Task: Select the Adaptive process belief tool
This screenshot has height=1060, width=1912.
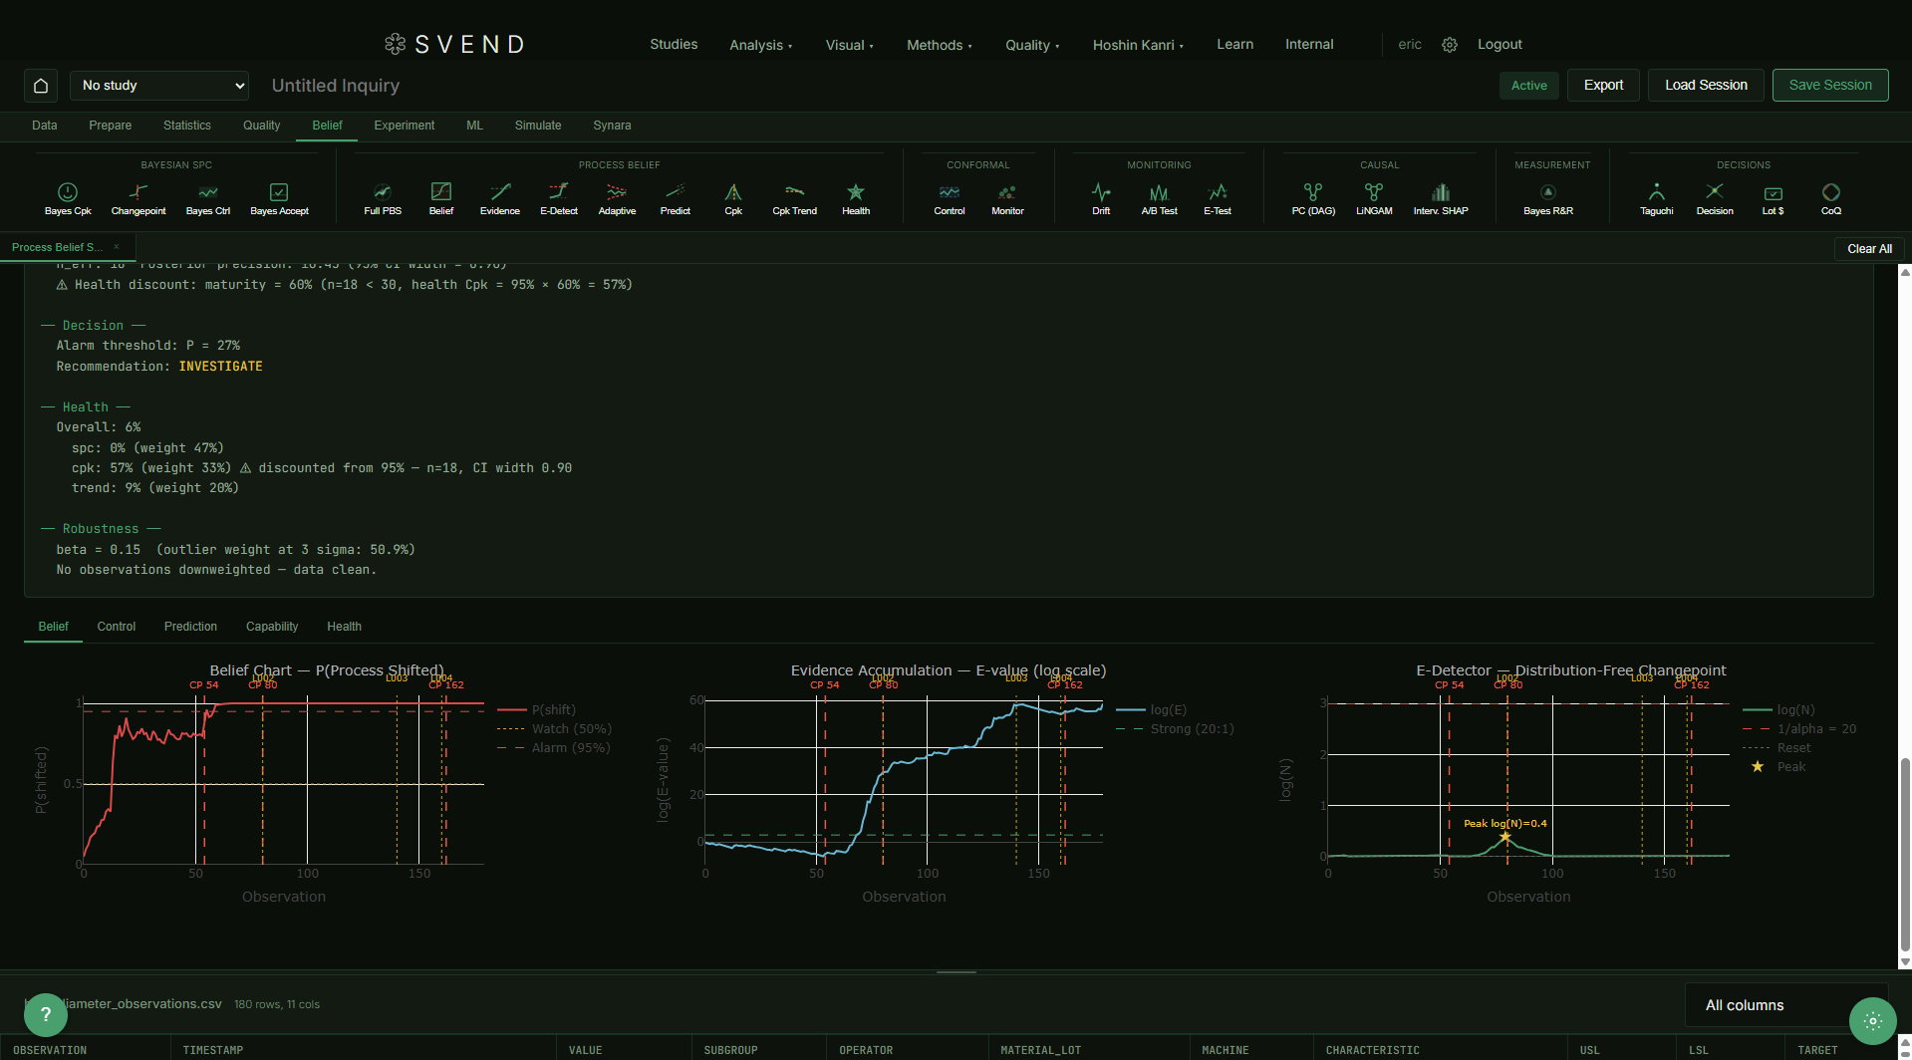Action: pos(617,197)
